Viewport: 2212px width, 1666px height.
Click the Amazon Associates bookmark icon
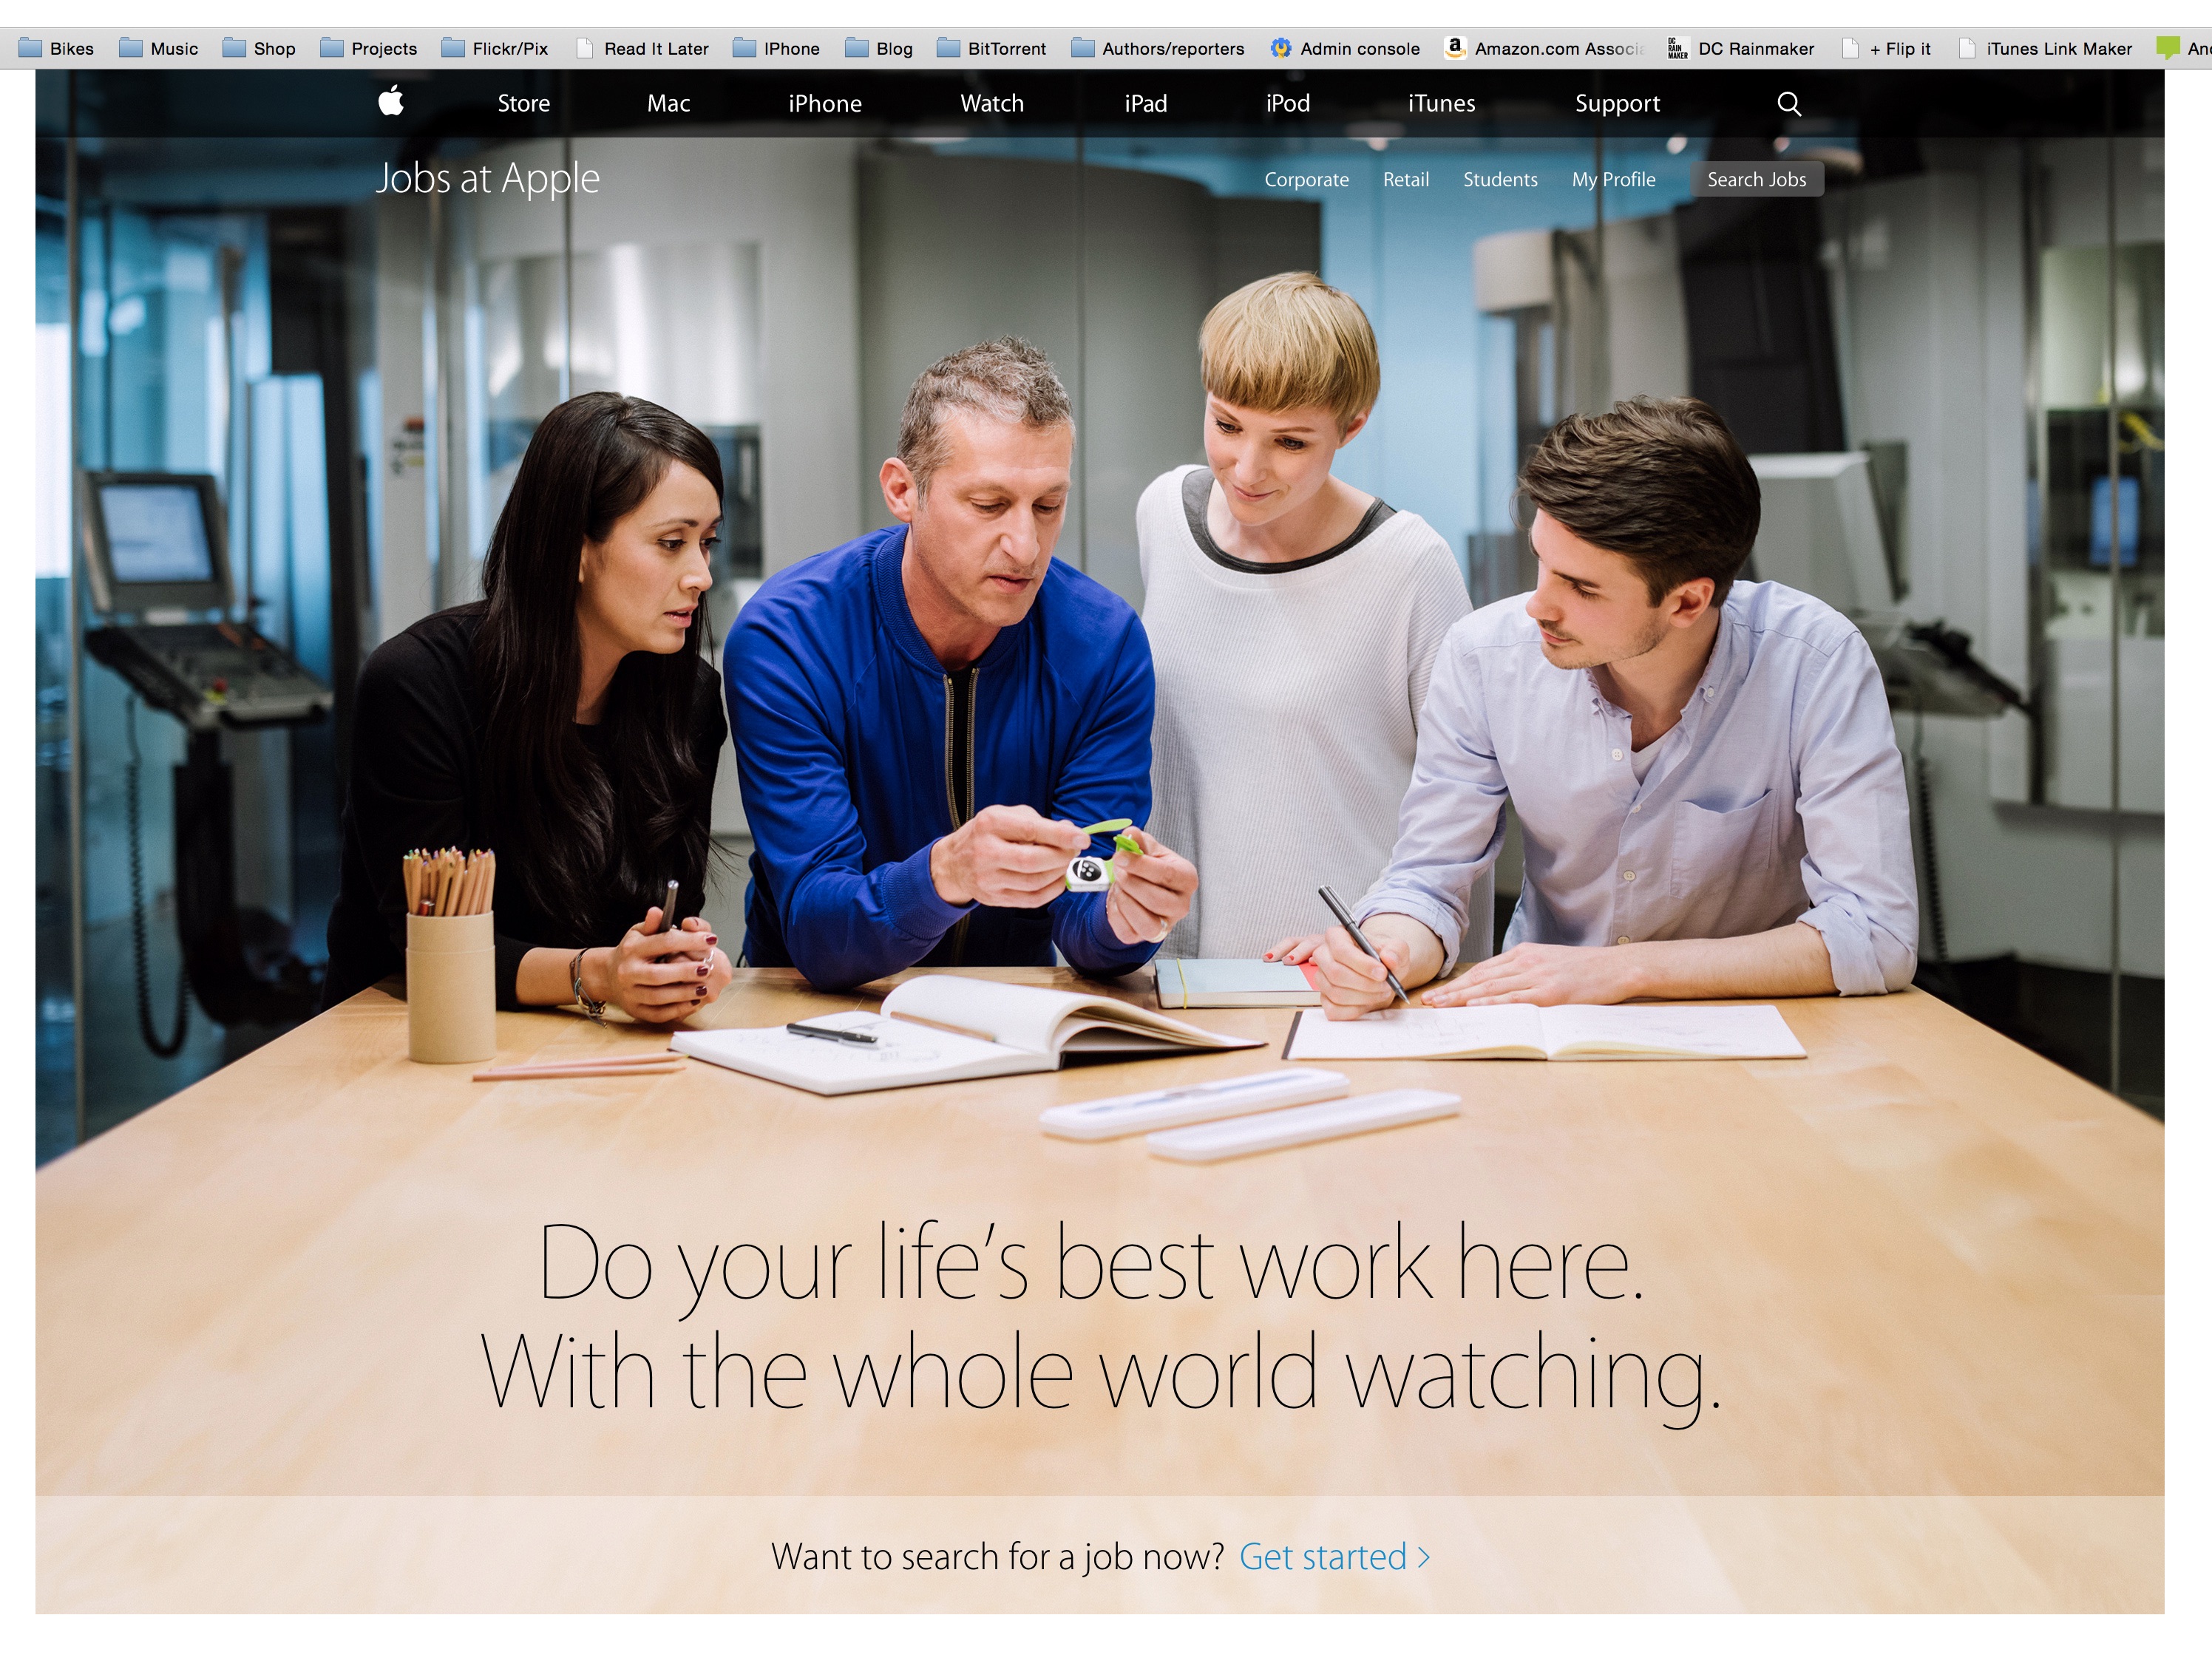tap(1458, 44)
